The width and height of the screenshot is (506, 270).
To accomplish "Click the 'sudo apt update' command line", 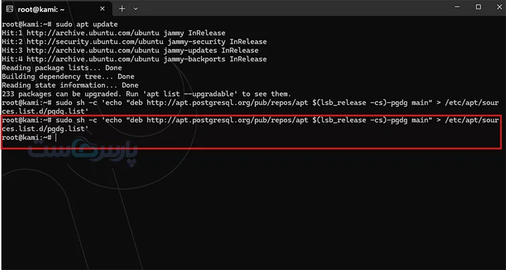I will point(60,25).
